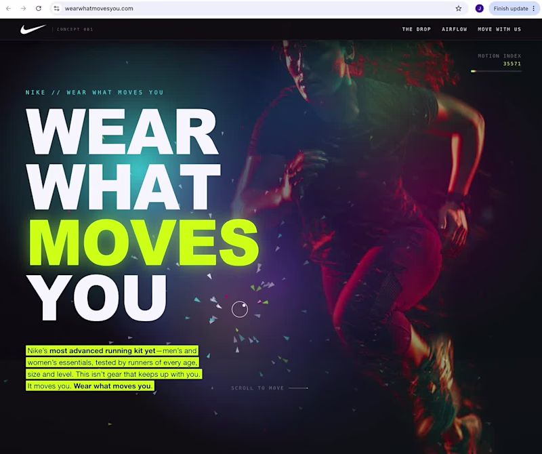542x454 pixels.
Task: Click the browser forward arrow
Action: [24, 8]
